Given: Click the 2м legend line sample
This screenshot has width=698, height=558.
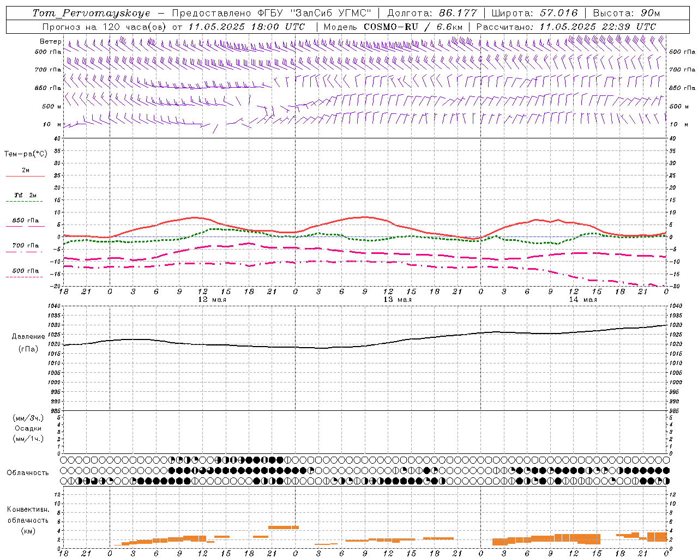Looking at the screenshot, I should [25, 177].
